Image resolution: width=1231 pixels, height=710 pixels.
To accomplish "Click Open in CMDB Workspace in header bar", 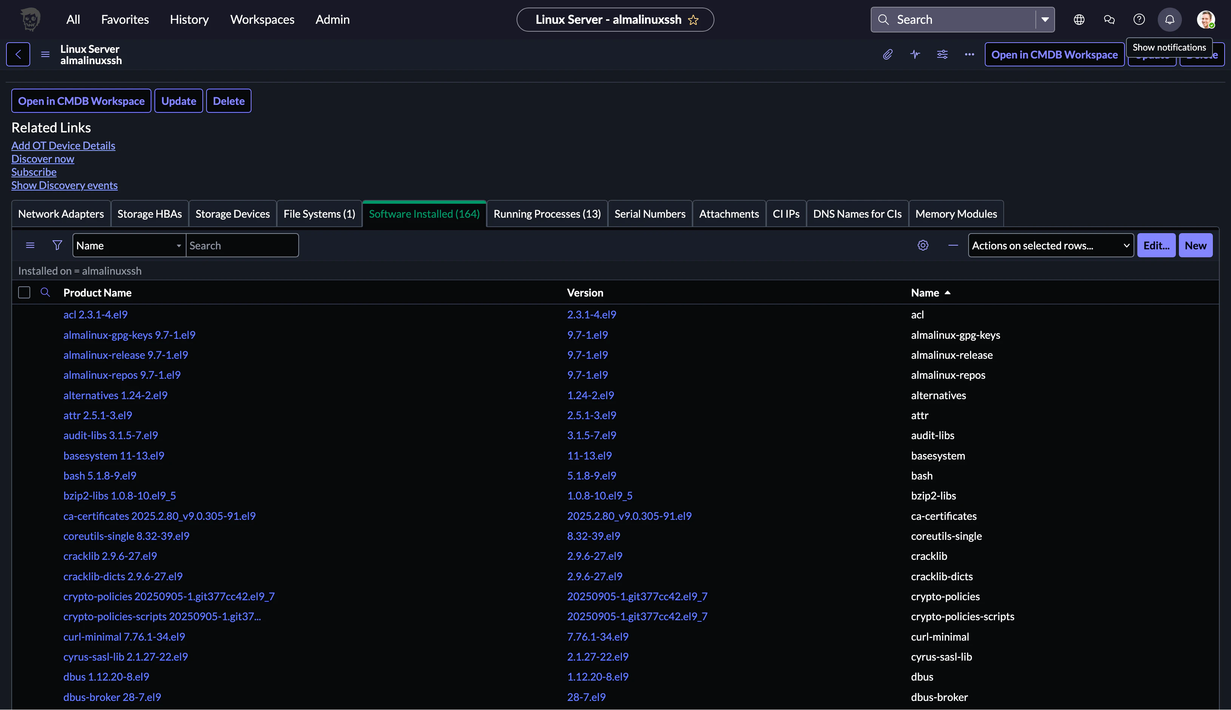I will (x=1054, y=54).
